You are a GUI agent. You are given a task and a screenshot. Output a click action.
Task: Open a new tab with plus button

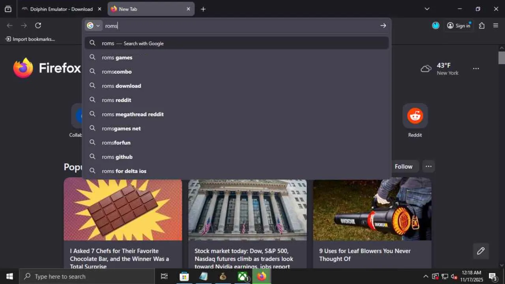click(x=203, y=9)
